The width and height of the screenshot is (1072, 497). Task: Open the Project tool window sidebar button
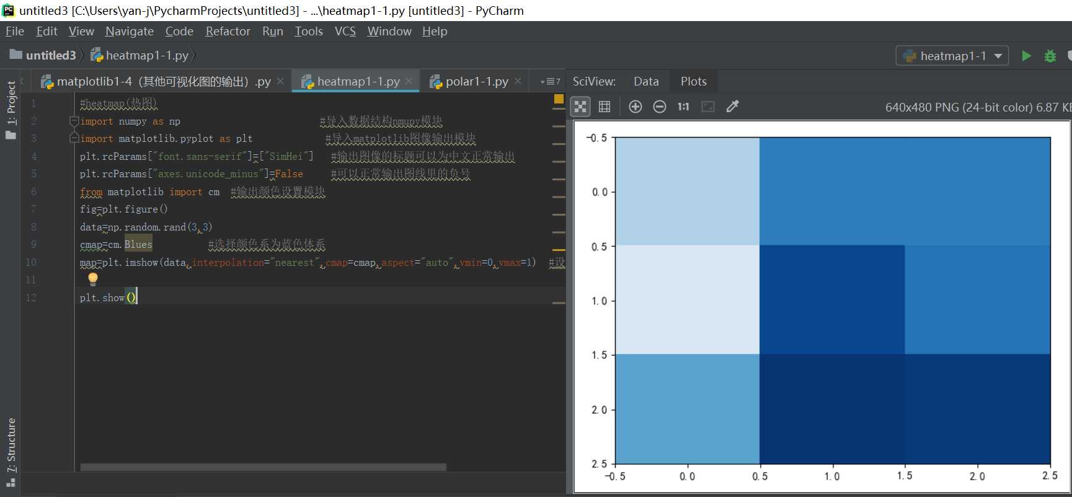[x=11, y=109]
